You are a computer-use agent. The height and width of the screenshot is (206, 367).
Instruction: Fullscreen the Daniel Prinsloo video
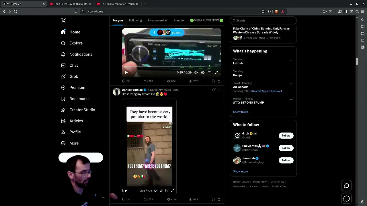point(173,191)
